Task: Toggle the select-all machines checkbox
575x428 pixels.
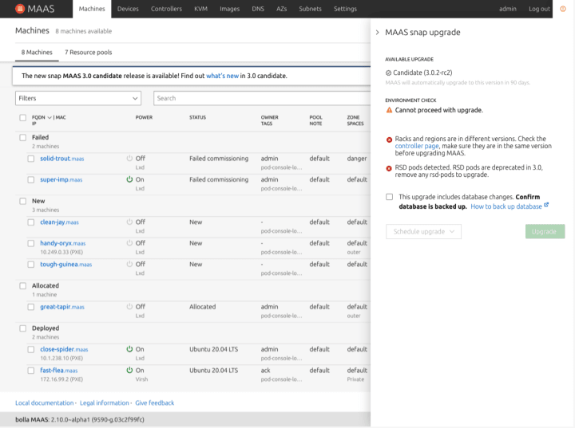Action: pos(22,117)
